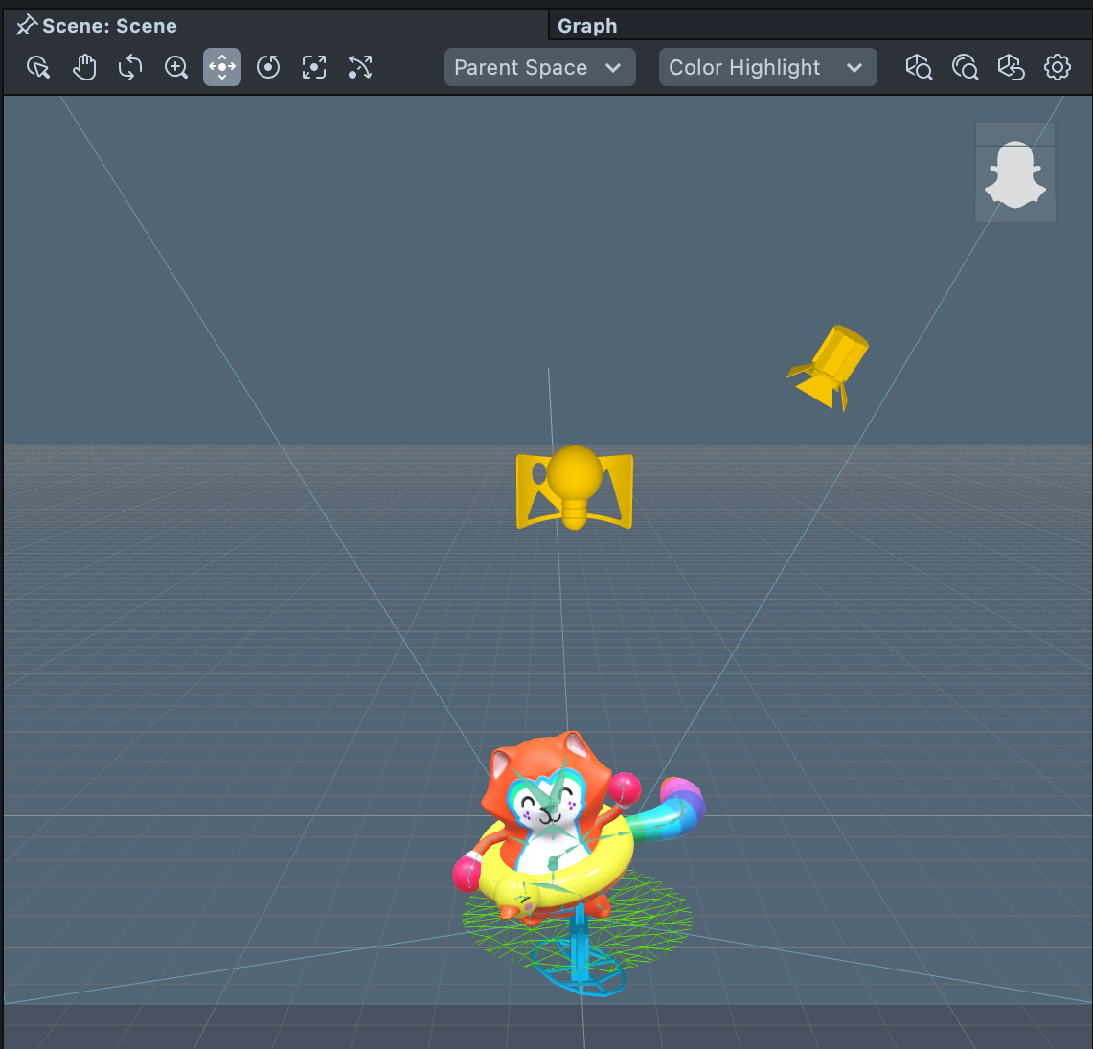Image resolution: width=1093 pixels, height=1049 pixels.
Task: Toggle the cube with arrow icon
Action: (x=1011, y=67)
